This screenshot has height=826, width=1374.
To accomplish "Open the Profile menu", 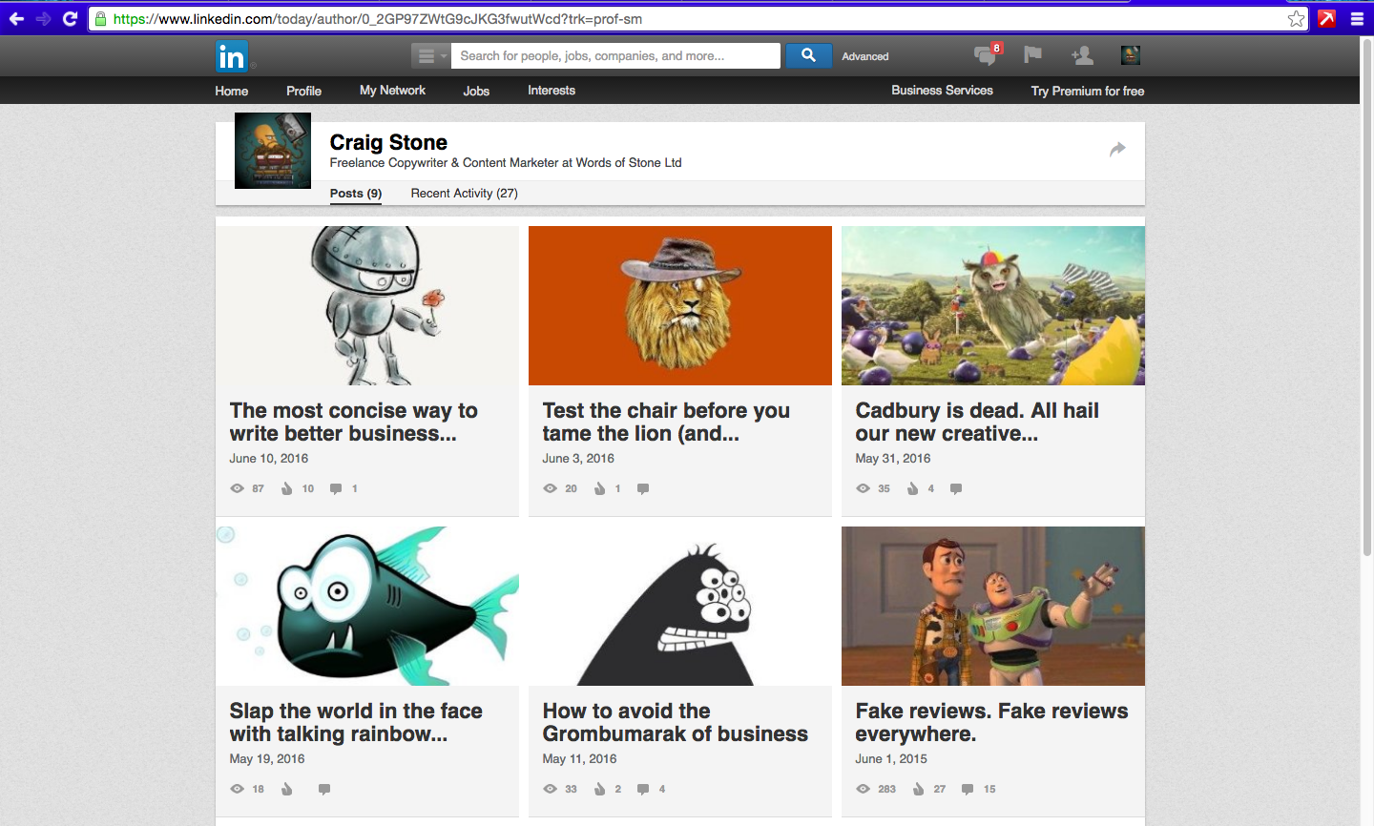I will [303, 91].
